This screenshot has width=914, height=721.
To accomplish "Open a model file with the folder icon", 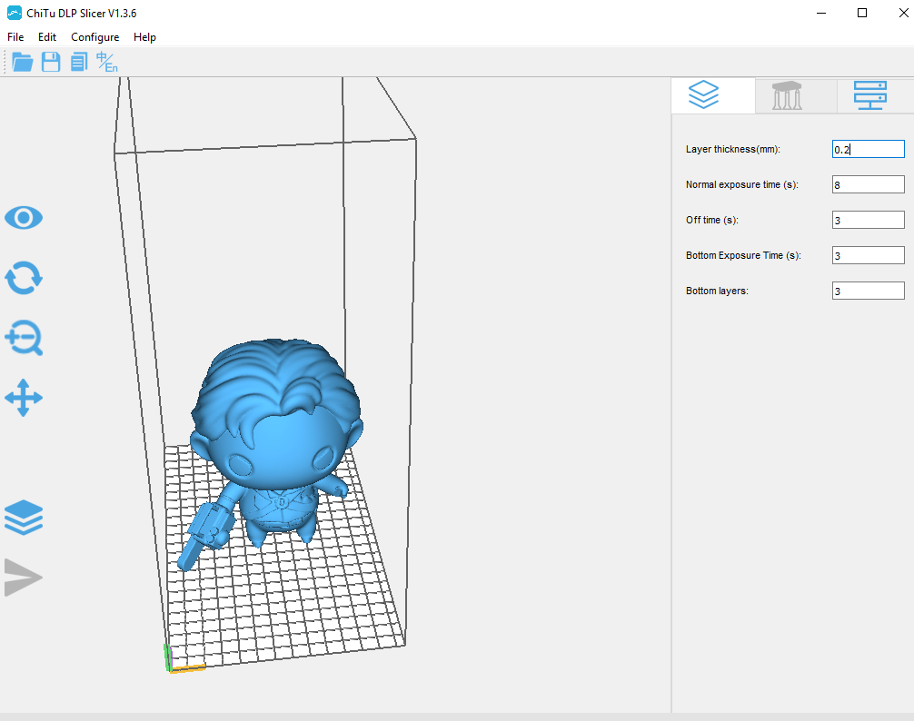I will pos(22,62).
